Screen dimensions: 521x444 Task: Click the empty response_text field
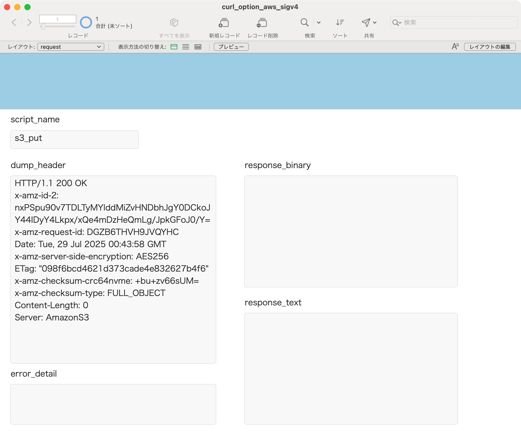coord(351,369)
